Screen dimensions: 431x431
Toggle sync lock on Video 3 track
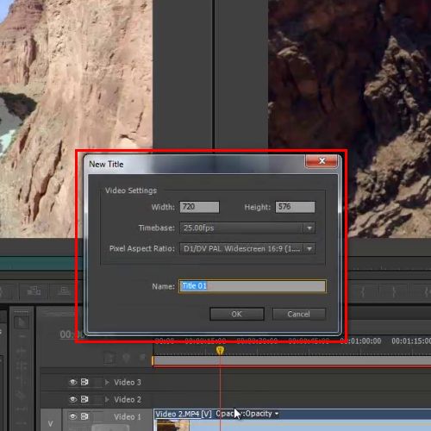pyautogui.click(x=84, y=382)
